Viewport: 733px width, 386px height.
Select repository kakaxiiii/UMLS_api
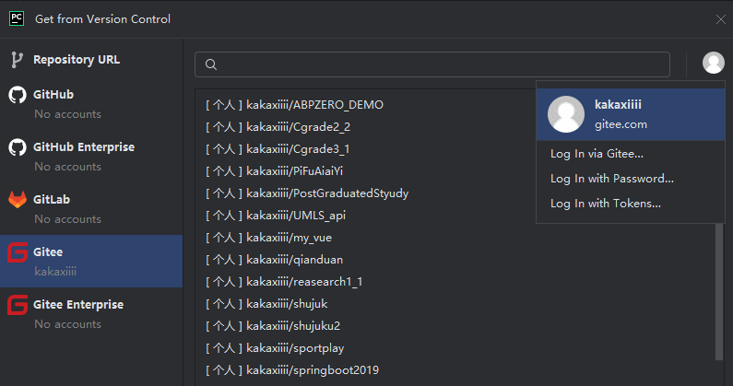click(276, 216)
